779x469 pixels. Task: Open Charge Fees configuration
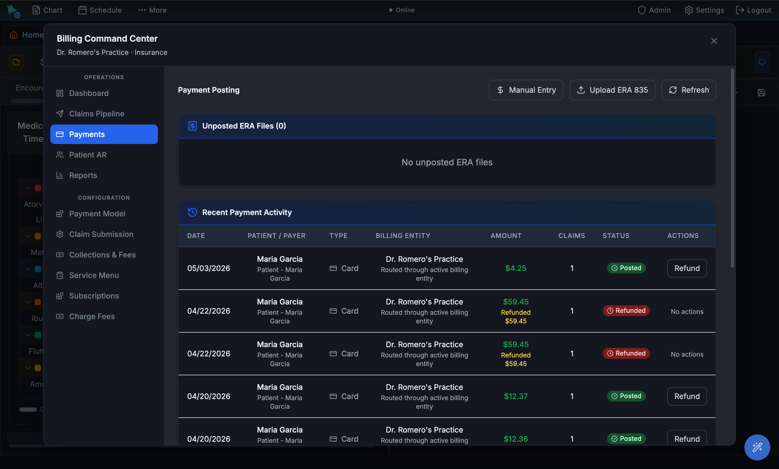pos(104,316)
